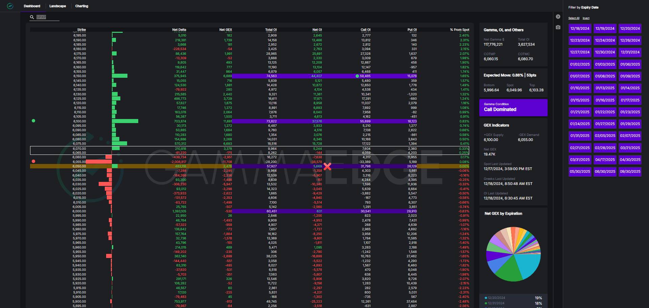Toggle the 09/30/2025 expiry date filter
This screenshot has height=308, width=649.
click(630, 171)
